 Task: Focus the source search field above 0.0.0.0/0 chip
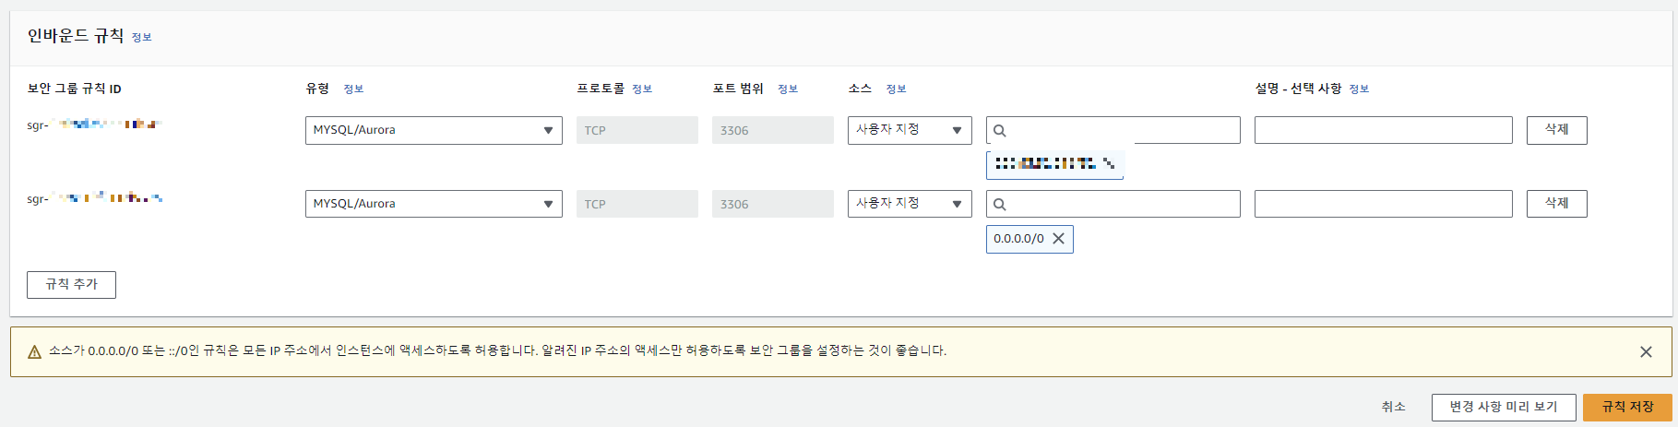coord(1113,204)
